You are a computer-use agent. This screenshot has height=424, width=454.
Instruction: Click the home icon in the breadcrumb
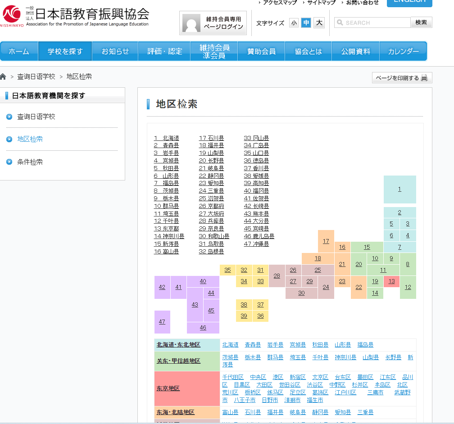tap(3, 77)
